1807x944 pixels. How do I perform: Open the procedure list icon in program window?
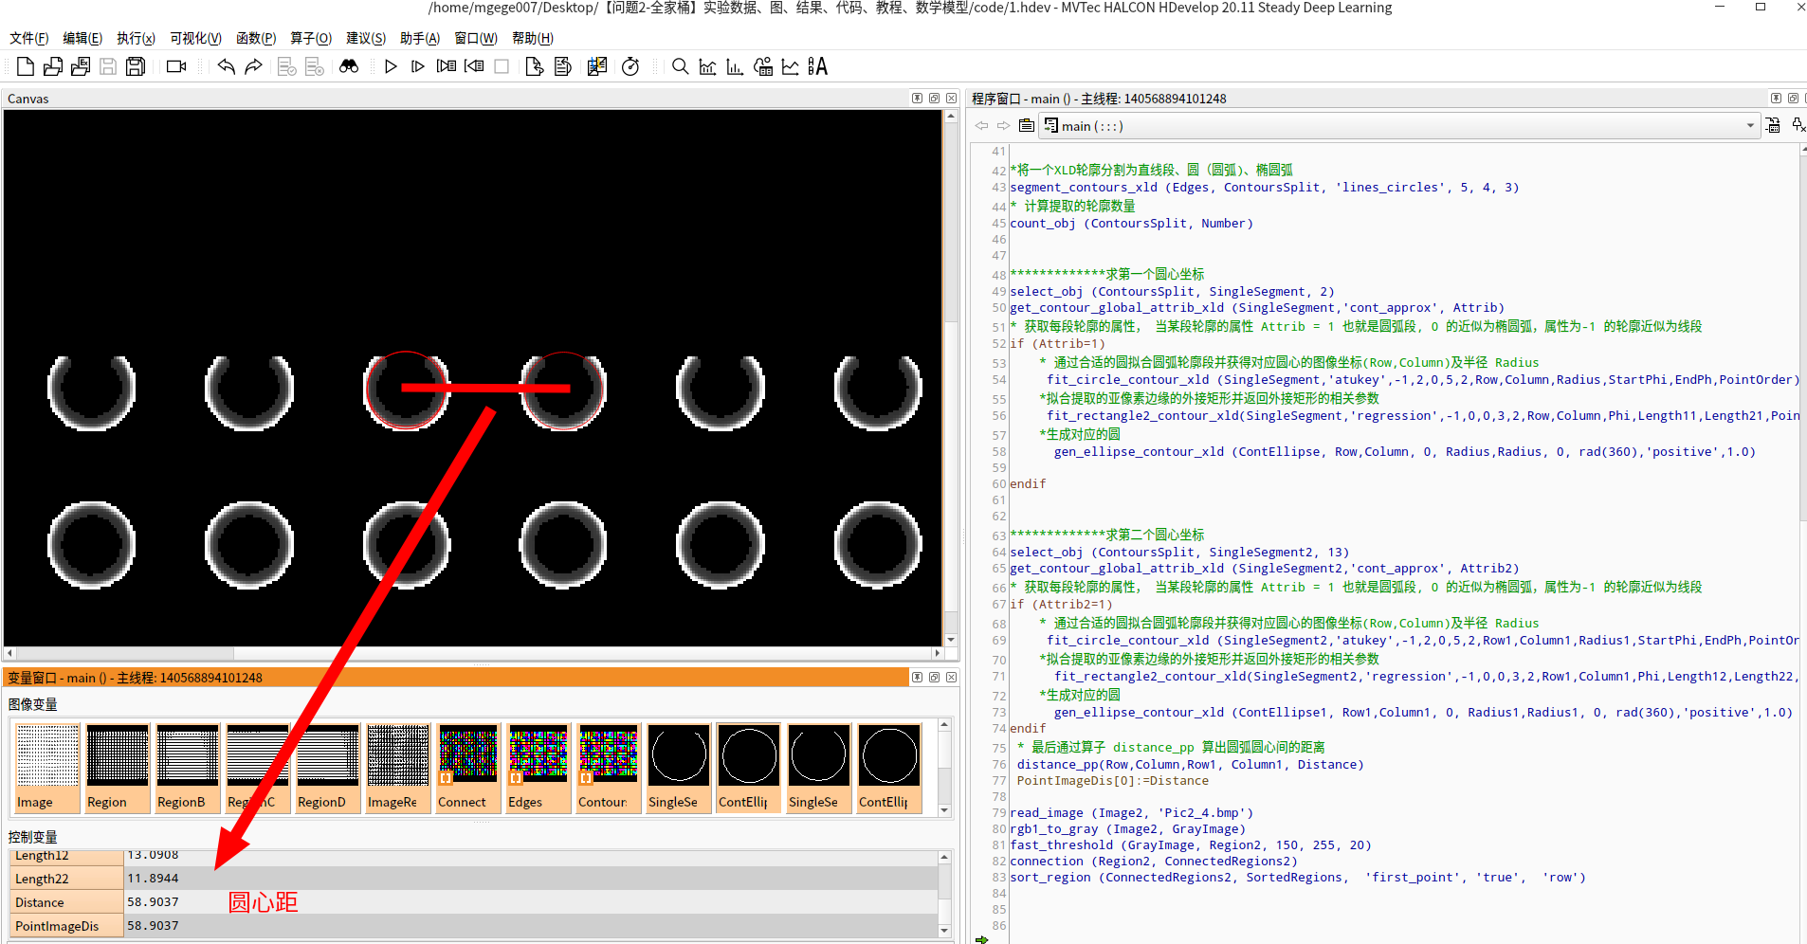pos(1027,126)
